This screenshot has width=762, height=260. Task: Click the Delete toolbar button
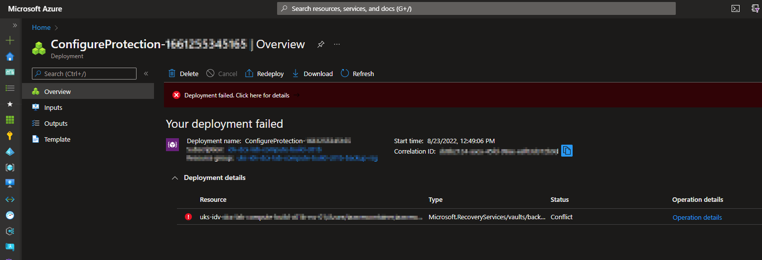183,74
